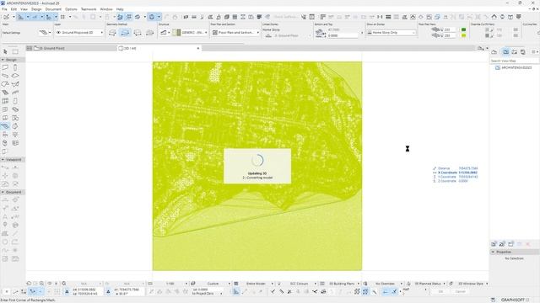Open the Teamwork menu
Screen dimensions: 540x303
click(89, 9)
